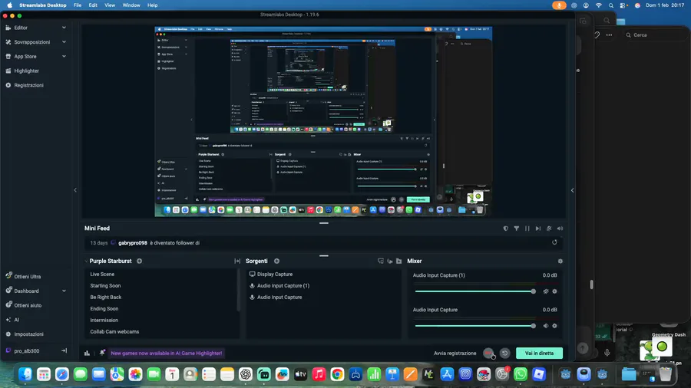
Task: Adjust Audio Input Capture volume slider
Action: pyautogui.click(x=475, y=326)
